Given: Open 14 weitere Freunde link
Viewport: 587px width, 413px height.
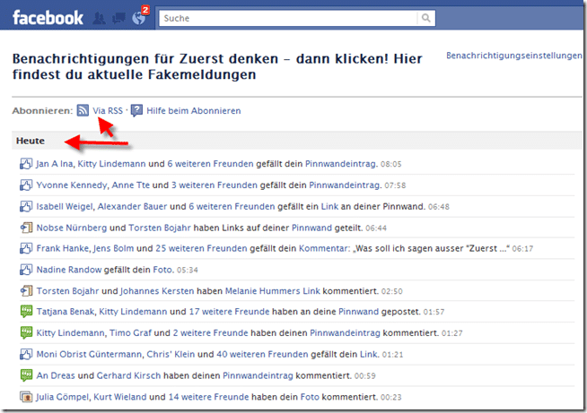Looking at the screenshot, I should pyautogui.click(x=208, y=397).
